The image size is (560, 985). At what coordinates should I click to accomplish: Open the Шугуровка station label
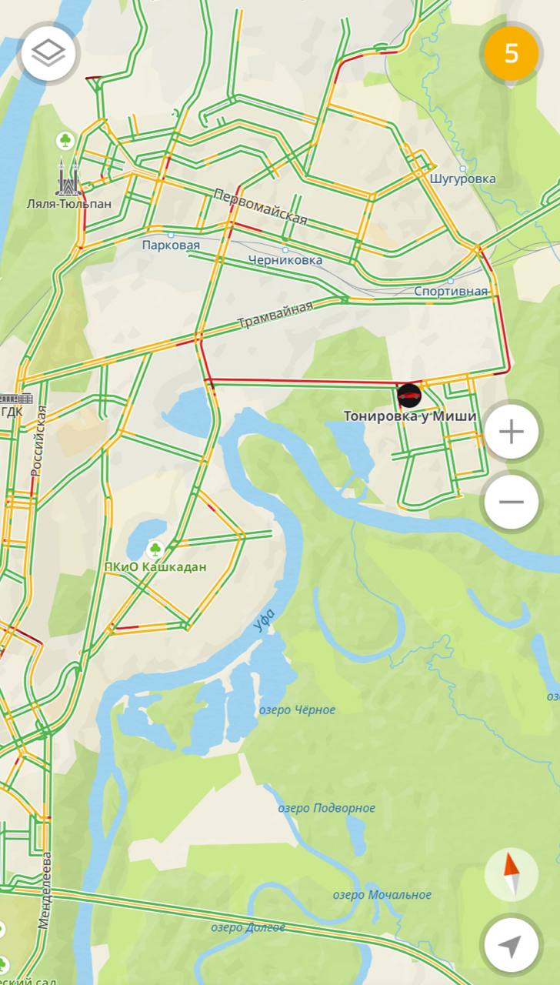click(x=462, y=179)
